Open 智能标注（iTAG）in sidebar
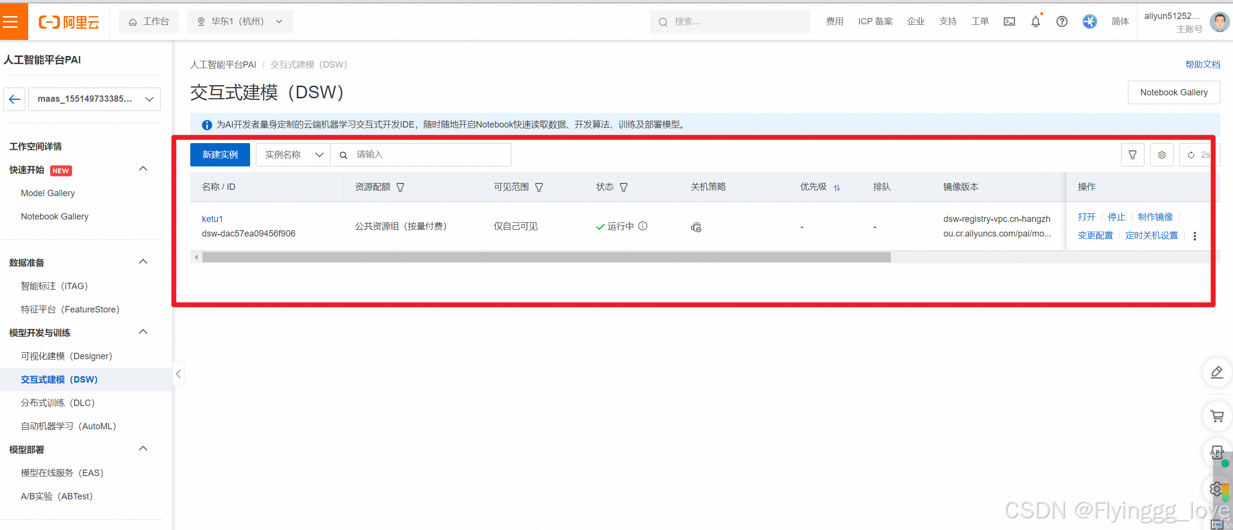Screen dimensions: 1233x530 tap(54, 286)
